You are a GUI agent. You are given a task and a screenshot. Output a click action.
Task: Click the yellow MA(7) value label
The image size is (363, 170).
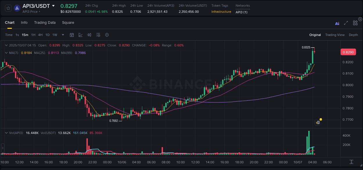27,53
